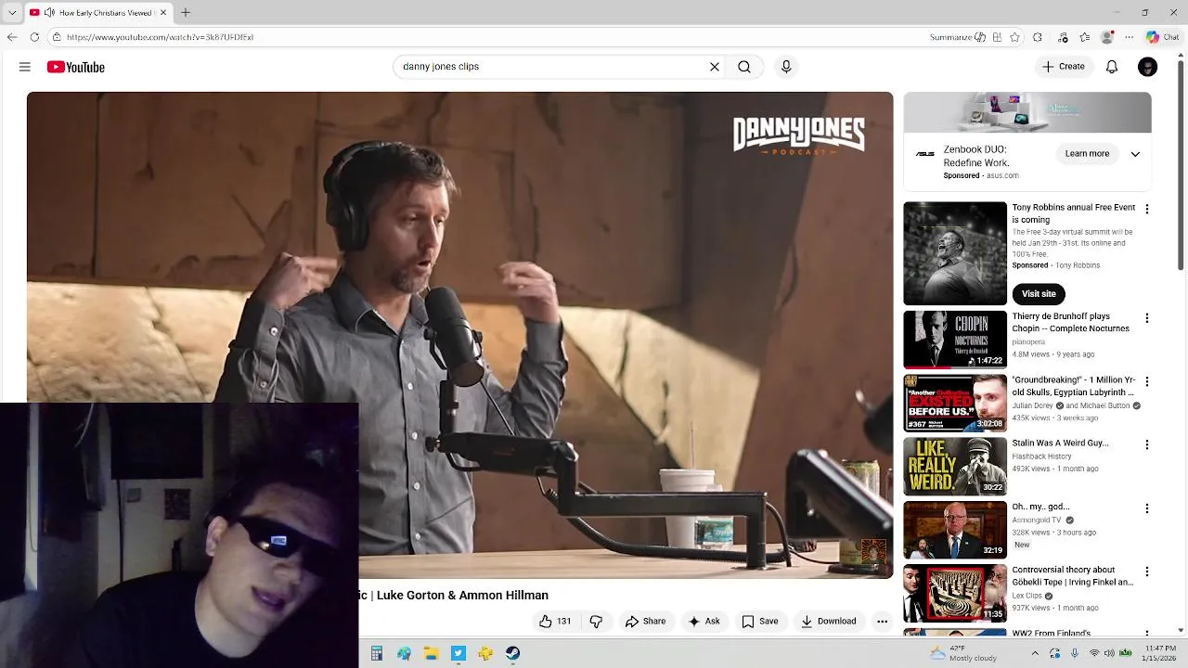1188x668 pixels.
Task: Click the main video player
Action: 459,335
